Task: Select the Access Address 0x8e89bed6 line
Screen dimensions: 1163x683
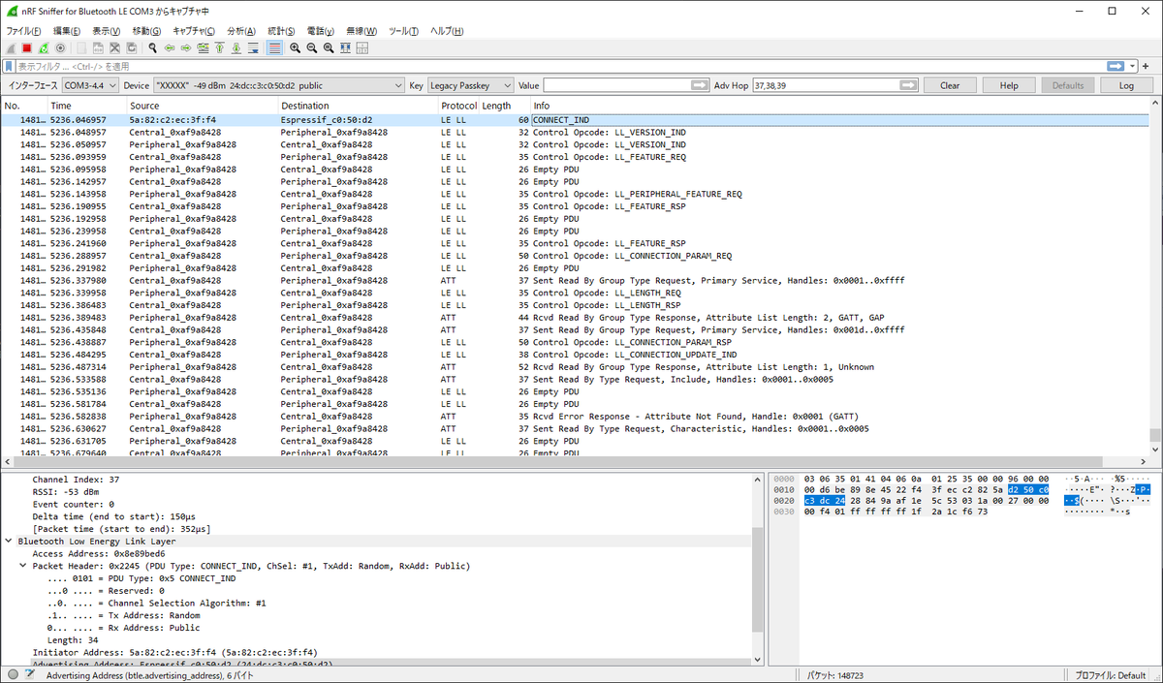Action: 99,554
